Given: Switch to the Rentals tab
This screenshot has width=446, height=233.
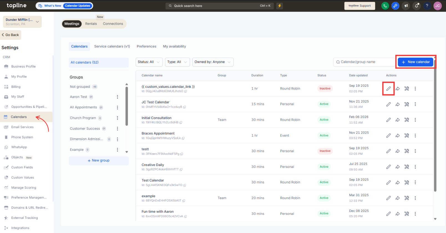Looking at the screenshot, I should point(91,24).
